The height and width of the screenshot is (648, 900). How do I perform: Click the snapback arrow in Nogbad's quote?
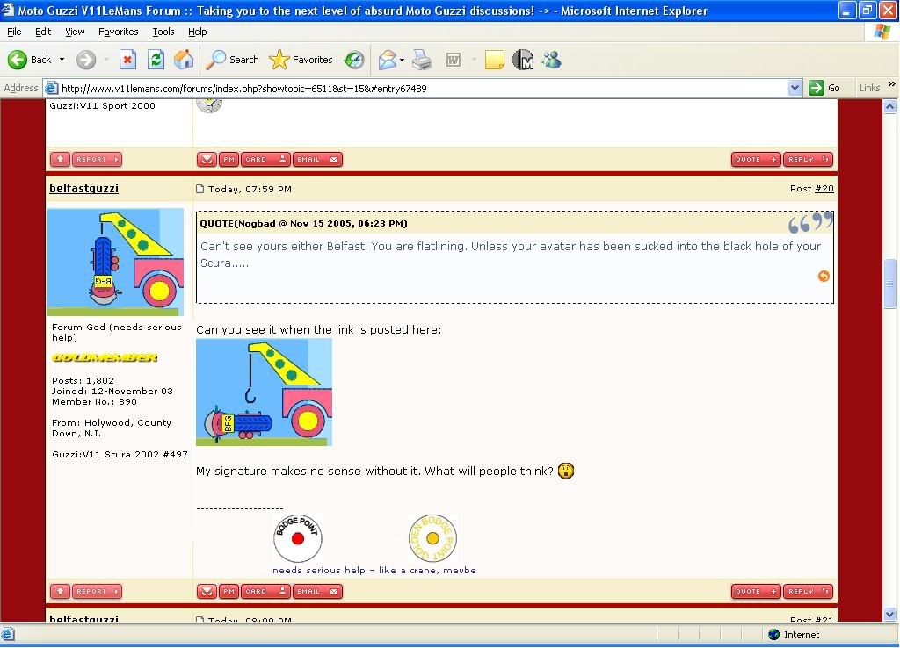pyautogui.click(x=824, y=277)
